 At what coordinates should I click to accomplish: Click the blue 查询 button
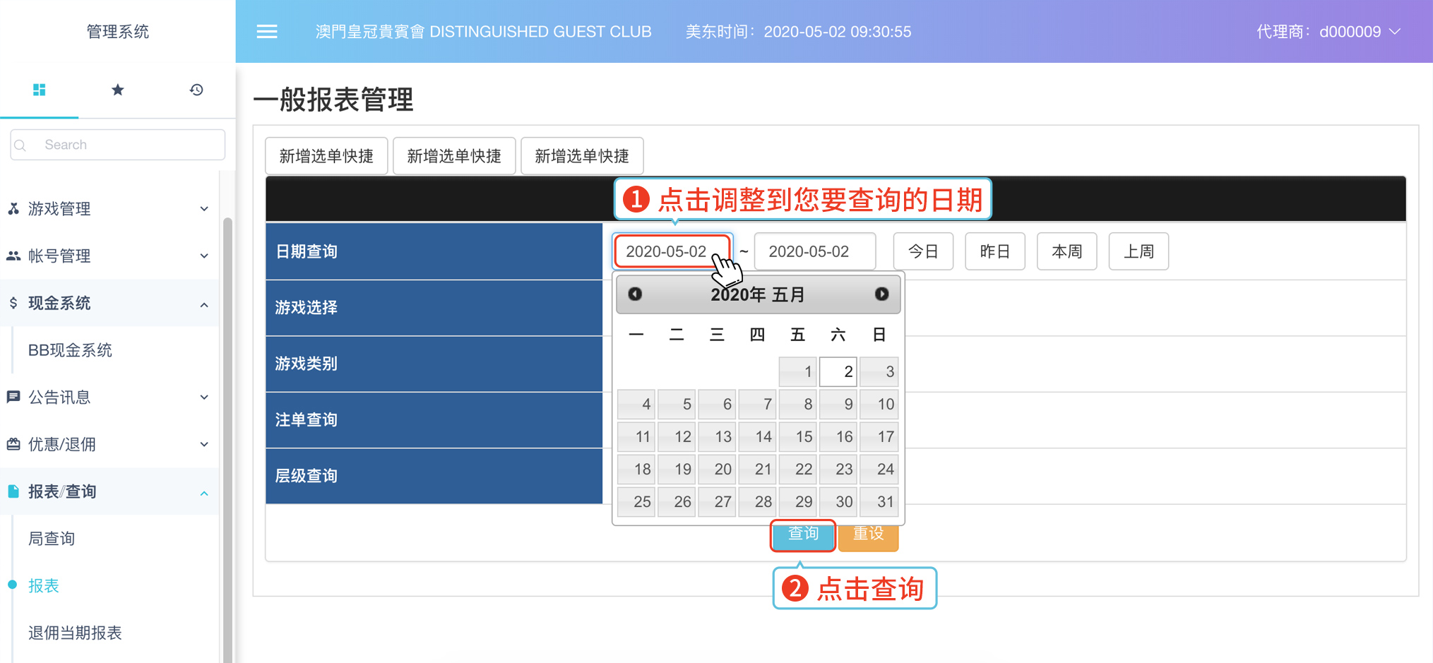[802, 535]
